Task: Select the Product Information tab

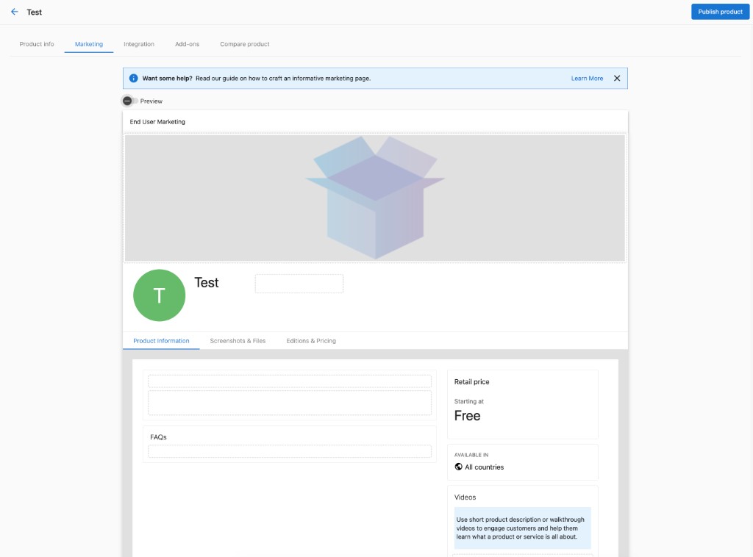Action: 161,341
